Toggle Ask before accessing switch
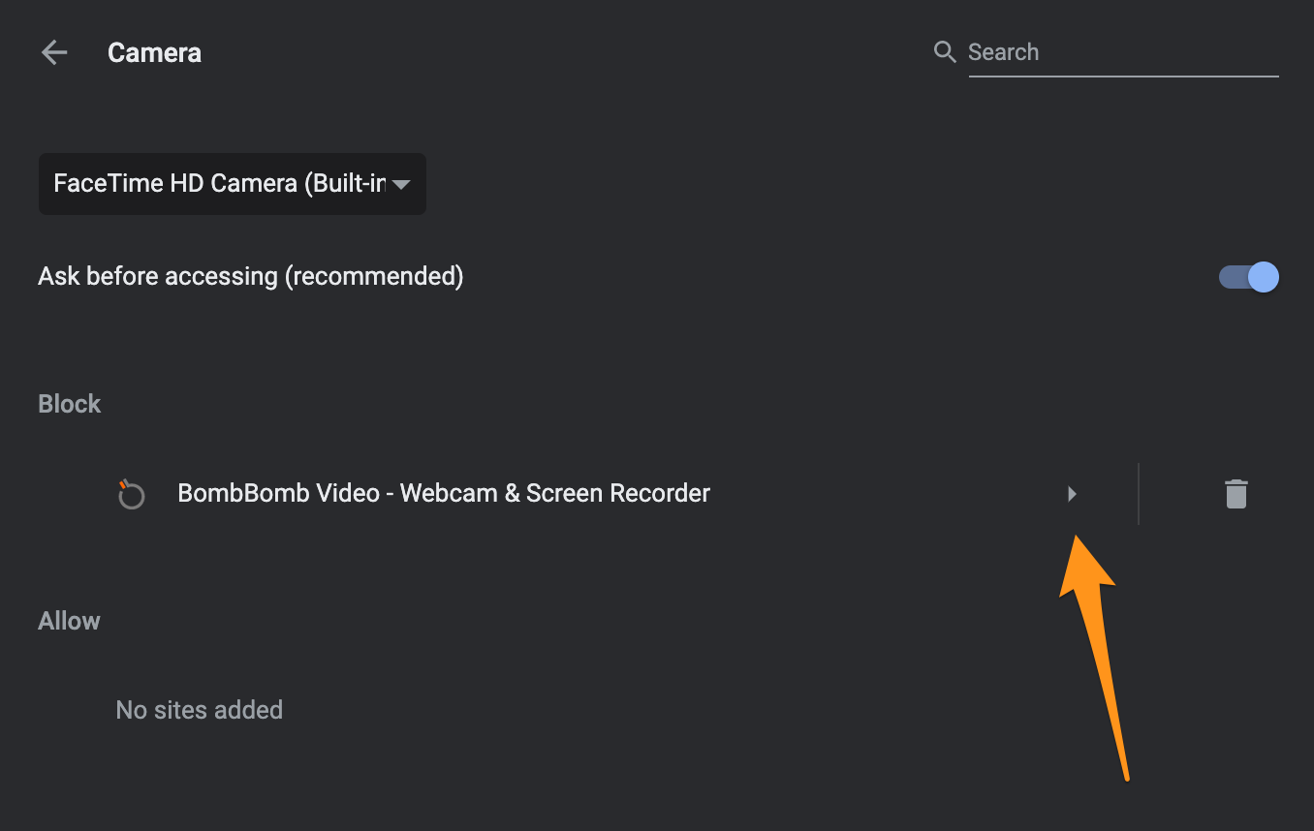This screenshot has height=831, width=1314. (1248, 277)
